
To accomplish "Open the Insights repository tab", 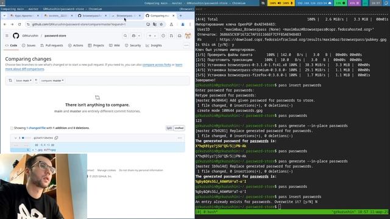I will tap(154, 46).
